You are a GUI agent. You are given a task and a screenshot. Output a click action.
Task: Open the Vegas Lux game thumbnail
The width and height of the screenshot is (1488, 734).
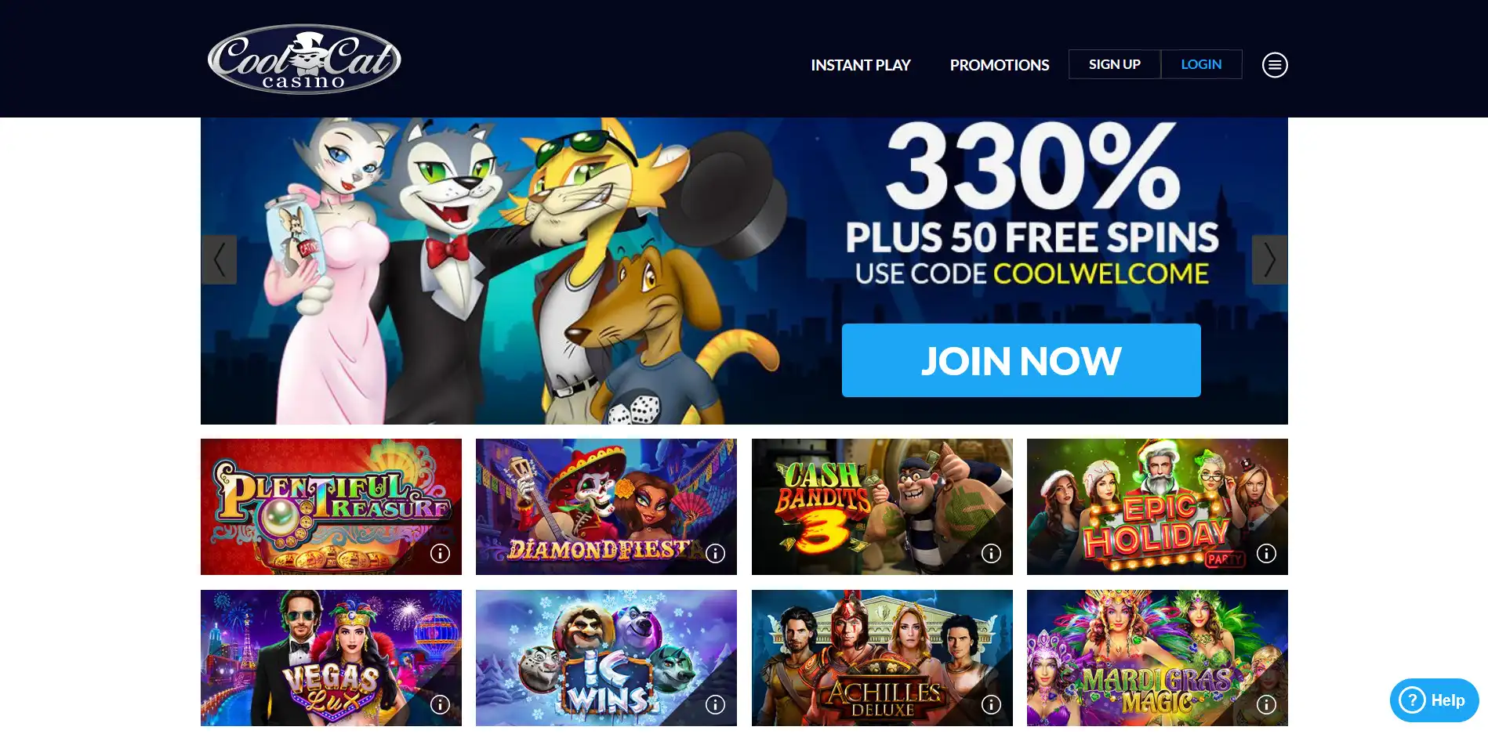(331, 658)
